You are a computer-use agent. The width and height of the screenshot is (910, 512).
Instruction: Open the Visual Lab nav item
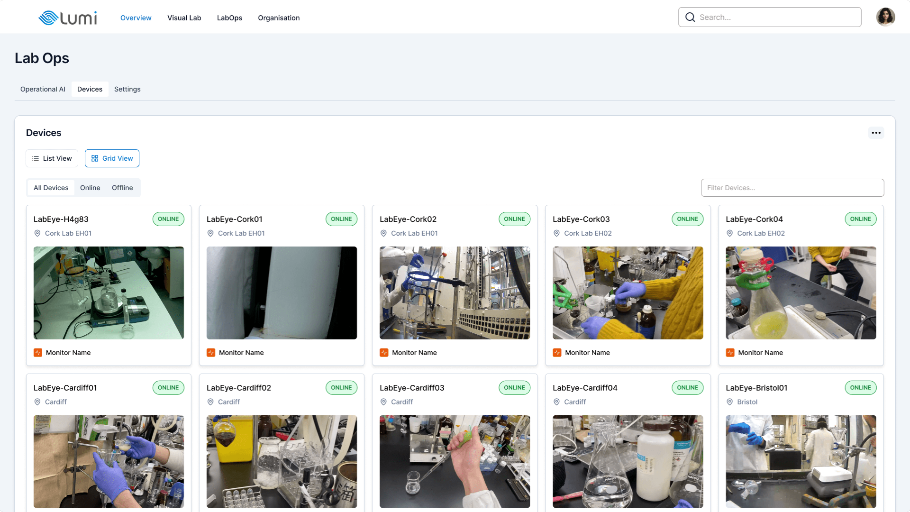point(184,18)
